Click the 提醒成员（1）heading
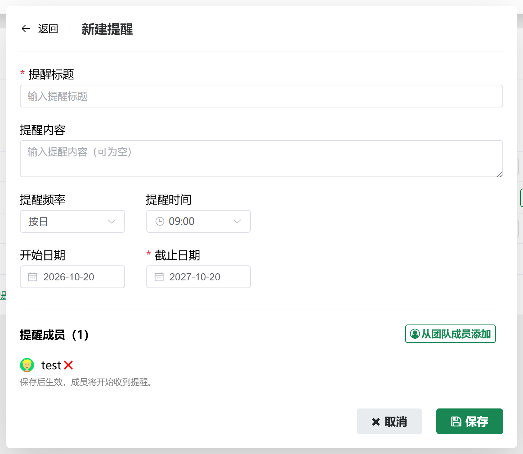This screenshot has width=523, height=454. click(54, 335)
